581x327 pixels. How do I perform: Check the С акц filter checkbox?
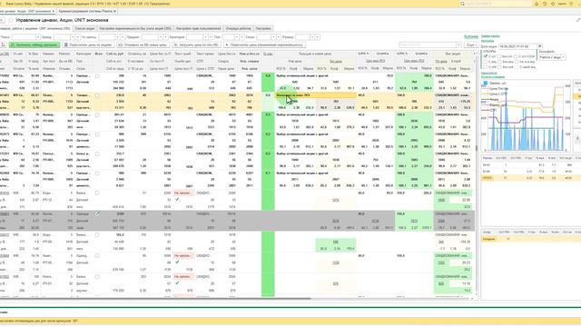(x=486, y=62)
